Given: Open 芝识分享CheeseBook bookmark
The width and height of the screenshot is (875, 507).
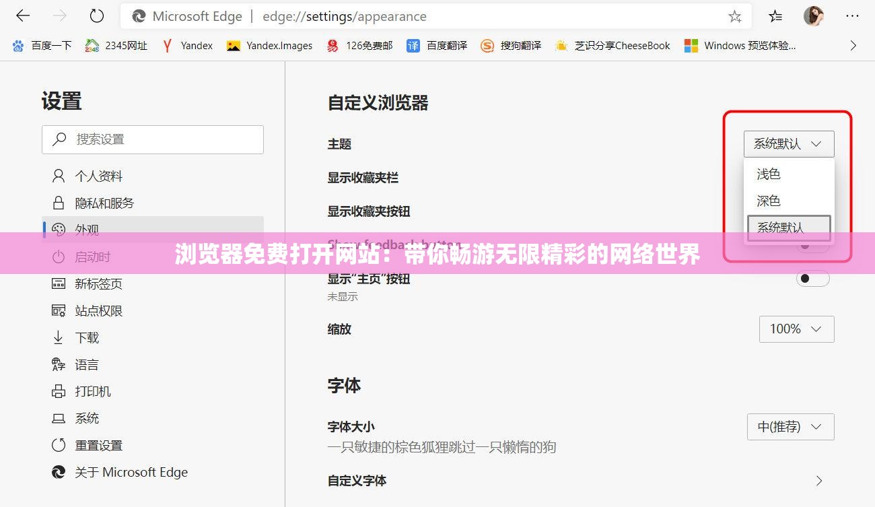Looking at the screenshot, I should [612, 46].
